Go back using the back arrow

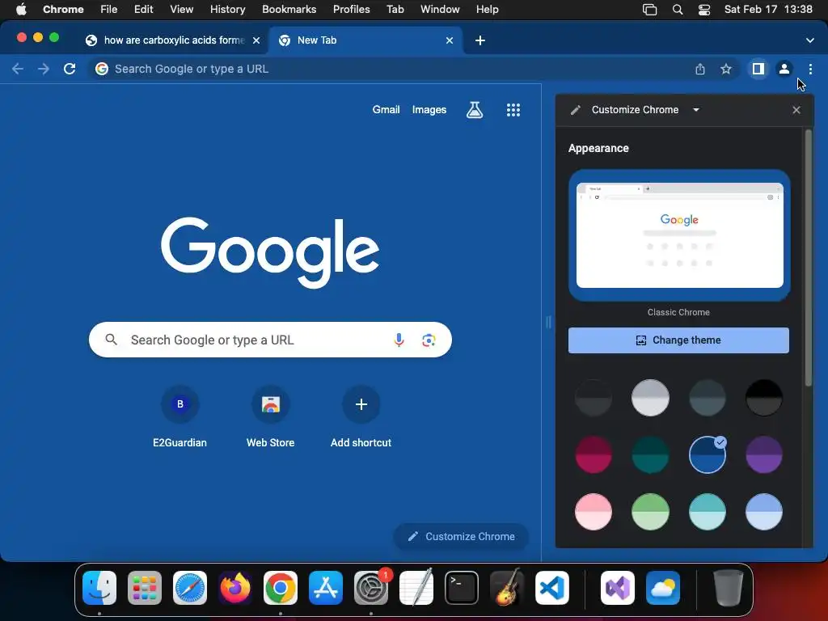18,70
